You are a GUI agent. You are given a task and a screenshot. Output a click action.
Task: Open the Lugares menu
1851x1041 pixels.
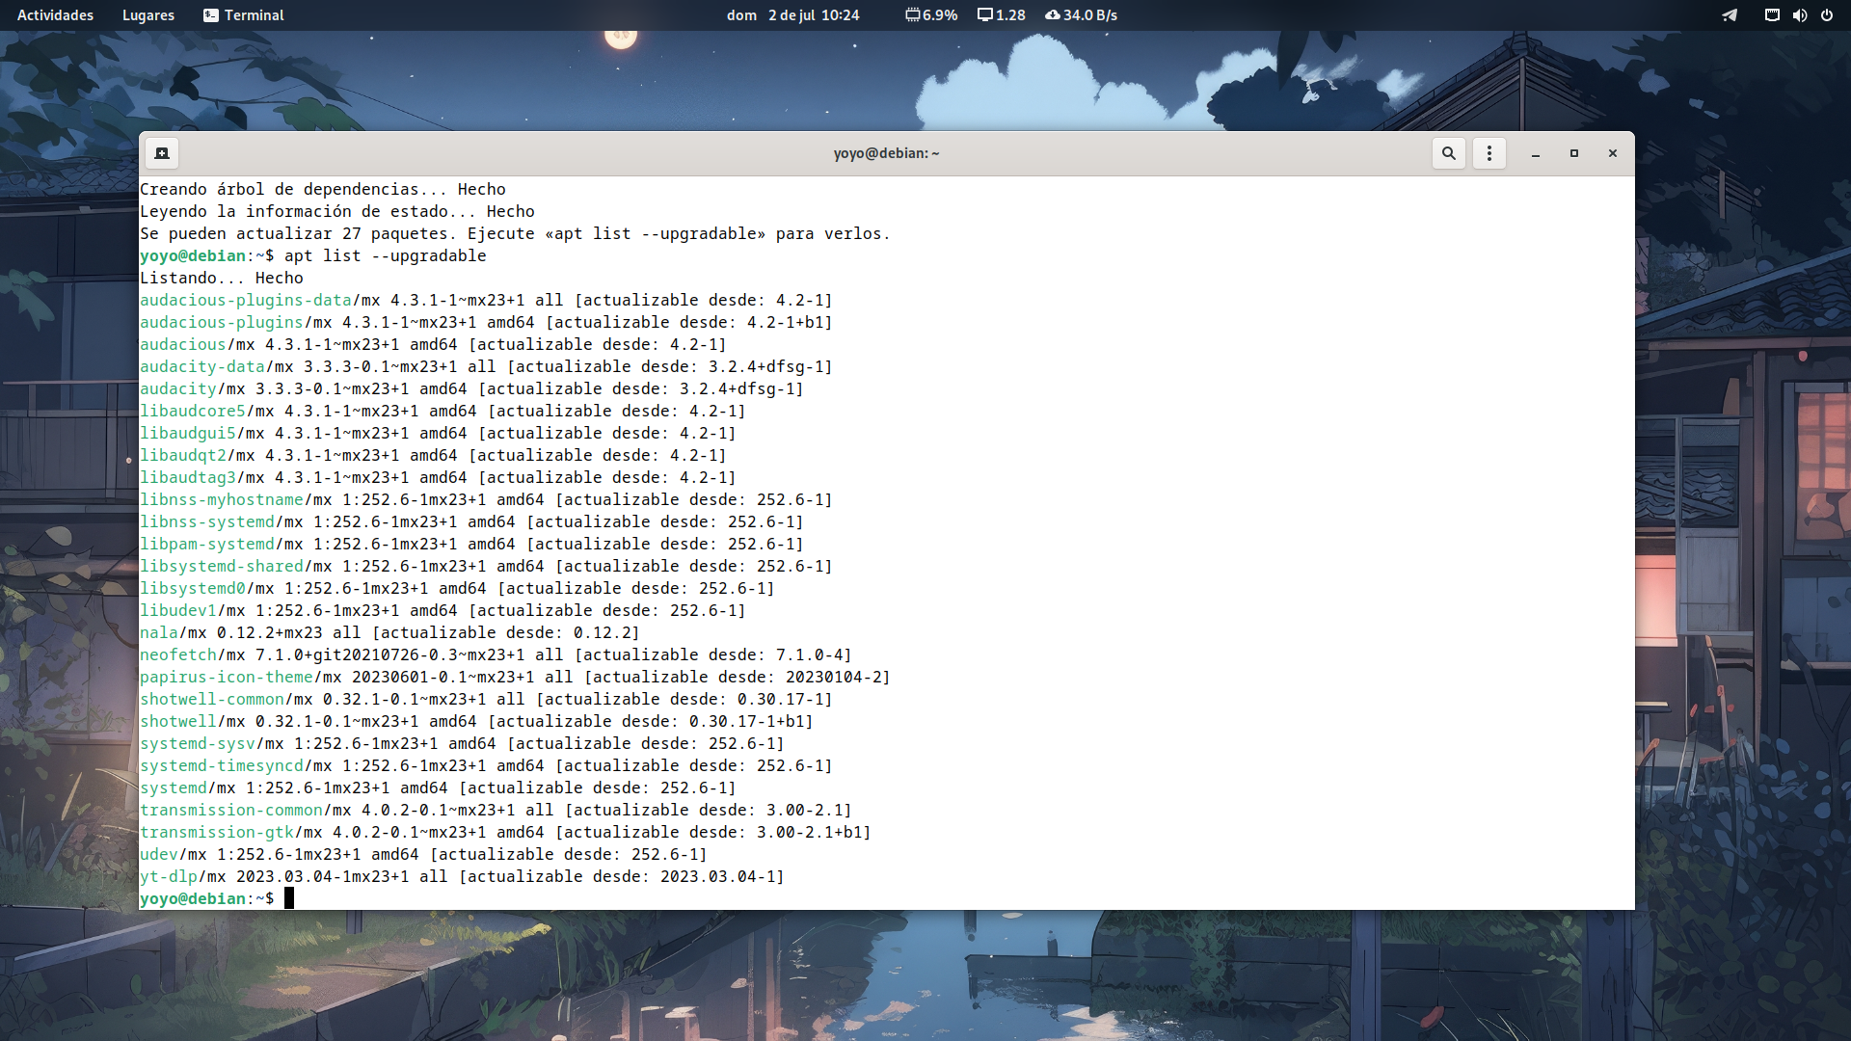[x=148, y=15]
